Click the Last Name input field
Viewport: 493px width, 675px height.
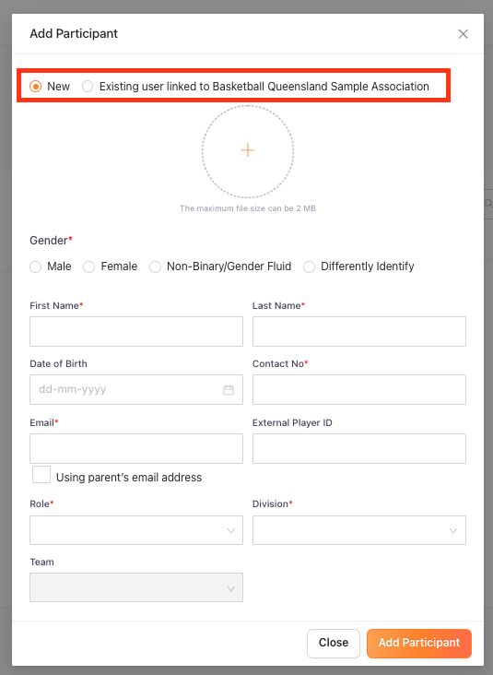(x=359, y=331)
